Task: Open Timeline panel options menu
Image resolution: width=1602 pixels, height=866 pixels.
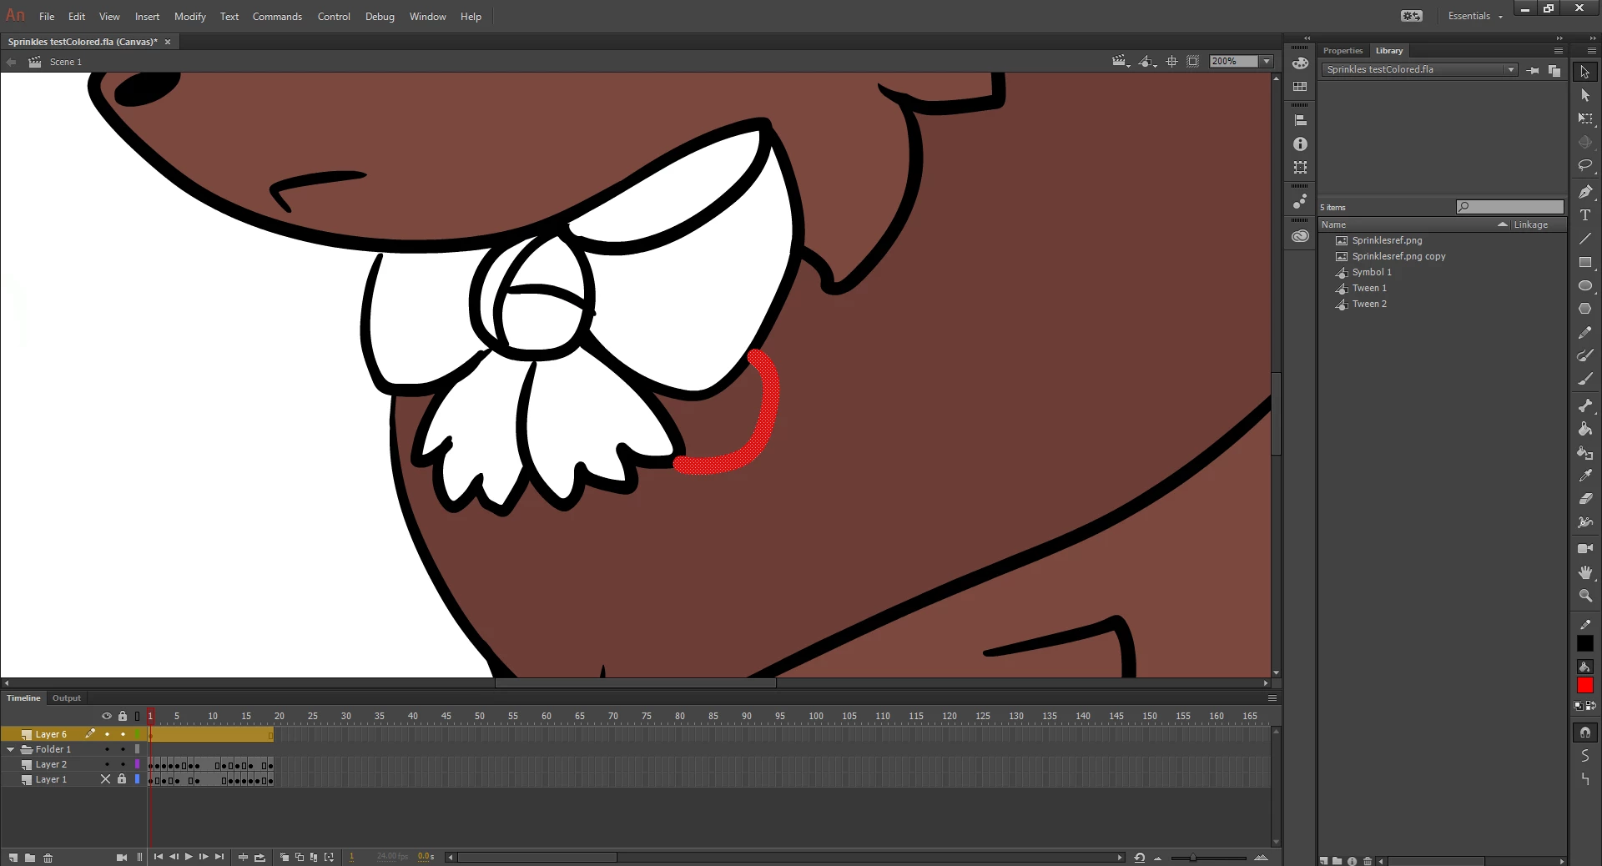Action: click(x=1272, y=698)
